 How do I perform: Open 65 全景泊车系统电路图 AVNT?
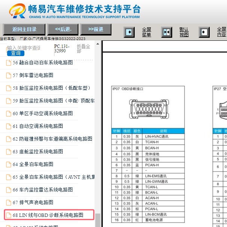54,177
